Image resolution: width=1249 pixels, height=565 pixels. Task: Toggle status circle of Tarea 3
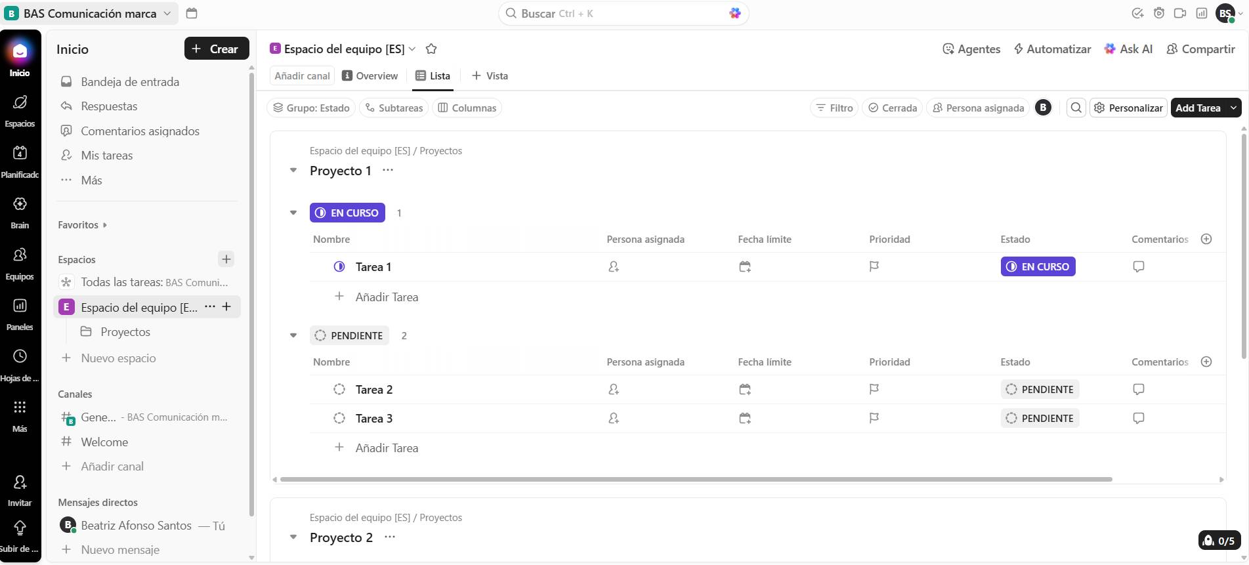click(x=339, y=418)
